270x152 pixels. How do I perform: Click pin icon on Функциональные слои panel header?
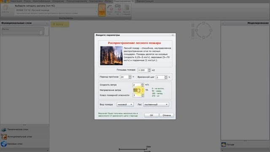(47, 23)
